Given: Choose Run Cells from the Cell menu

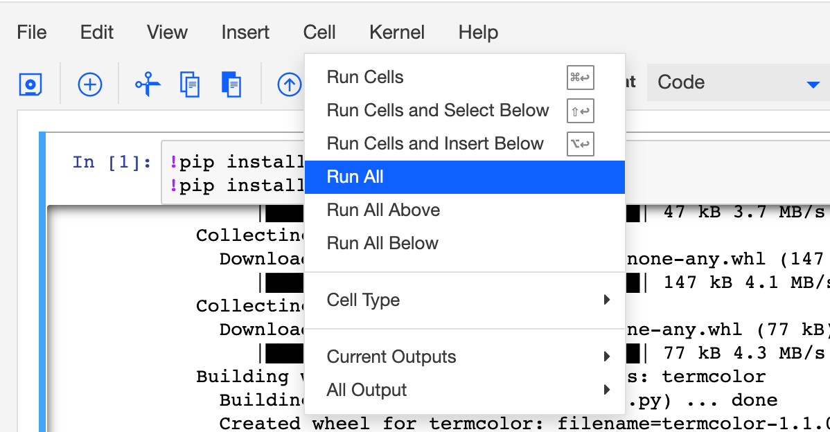Looking at the screenshot, I should pyautogui.click(x=465, y=78).
